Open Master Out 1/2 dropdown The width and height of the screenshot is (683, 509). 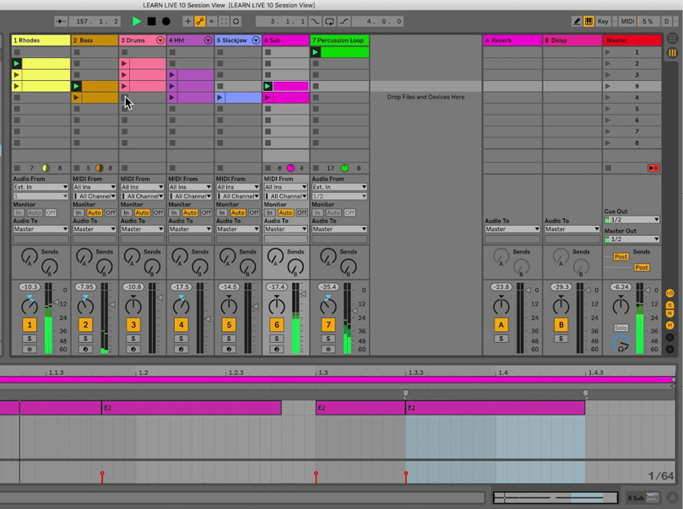coord(632,239)
